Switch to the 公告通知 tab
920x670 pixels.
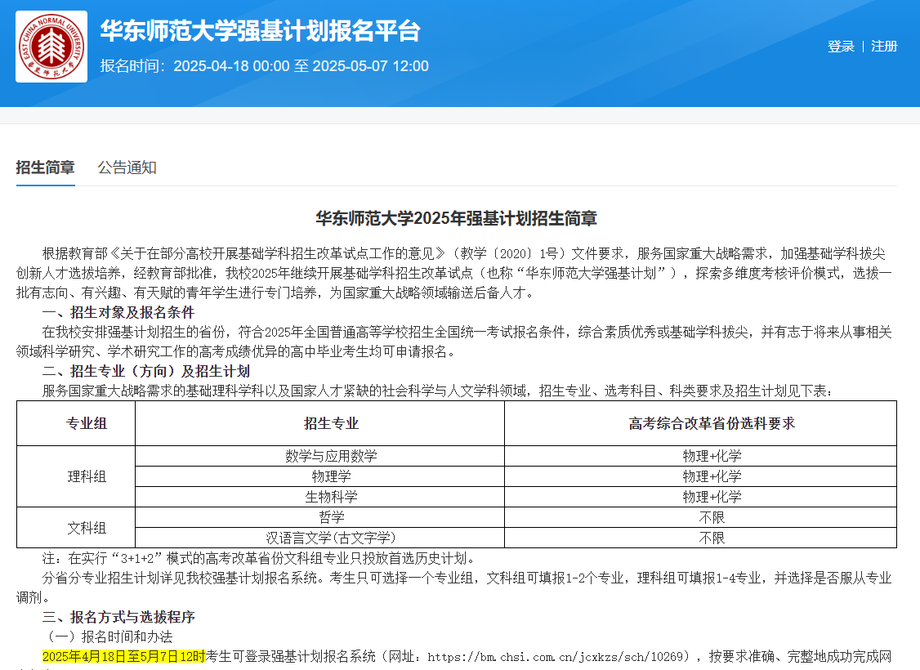point(127,167)
